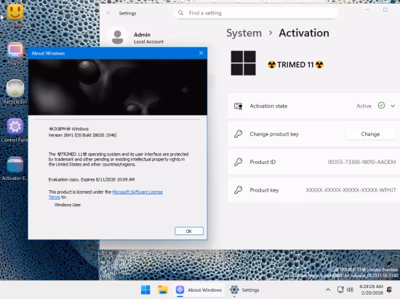Viewport: 400px width, 299px height.
Task: Click Windows User licensee text
Action: click(68, 205)
